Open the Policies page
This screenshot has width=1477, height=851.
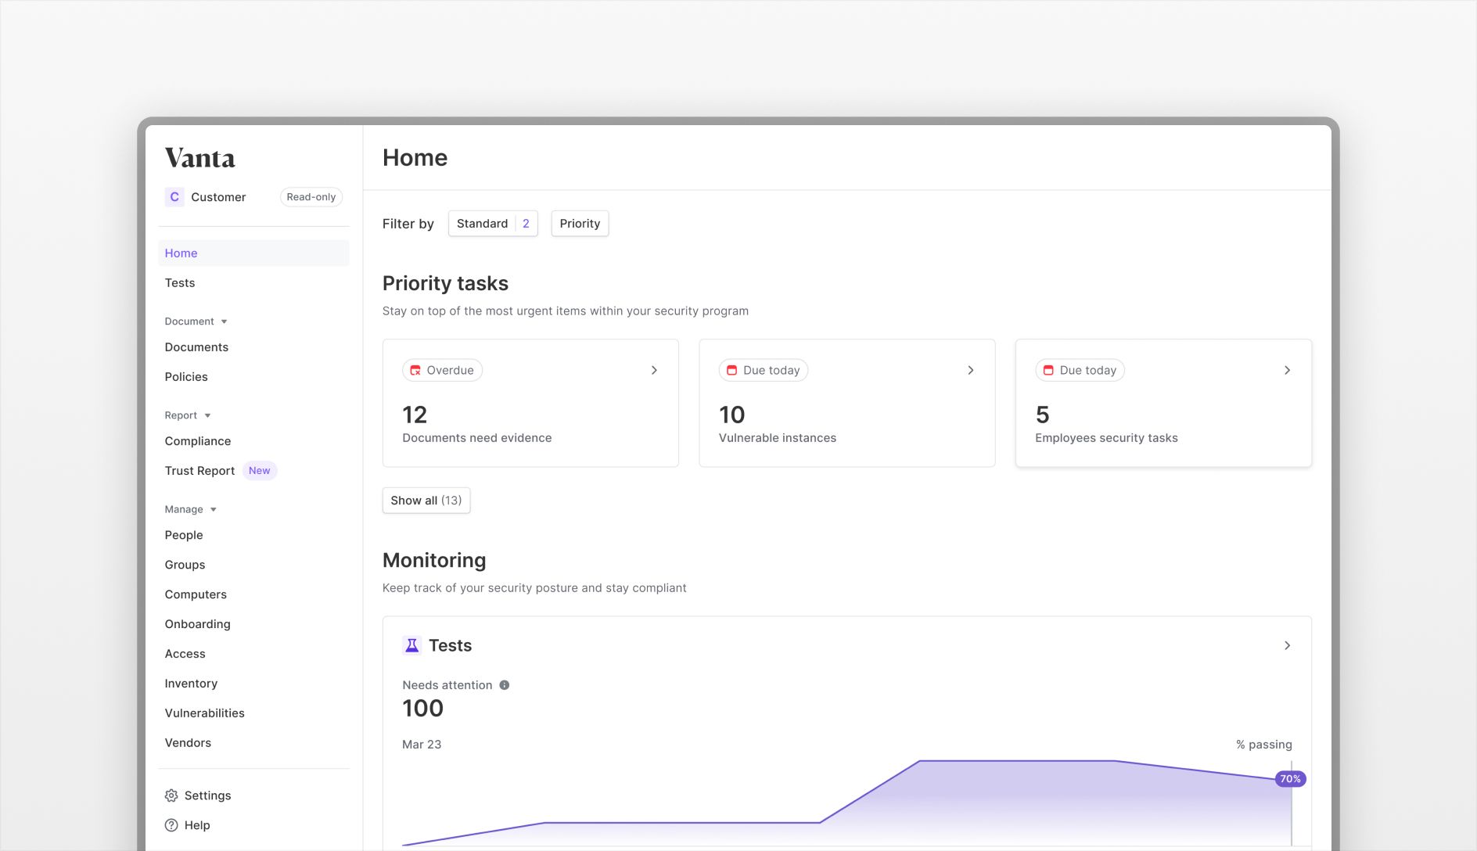click(253, 377)
